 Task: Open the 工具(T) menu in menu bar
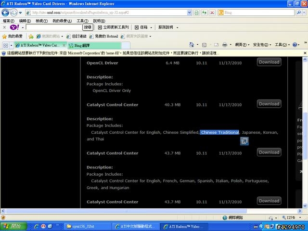(x=82, y=21)
